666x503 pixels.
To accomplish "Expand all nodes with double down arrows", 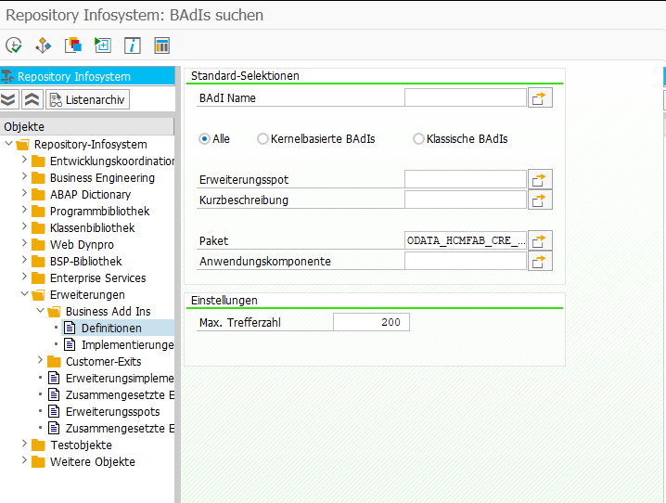I will tap(9, 99).
